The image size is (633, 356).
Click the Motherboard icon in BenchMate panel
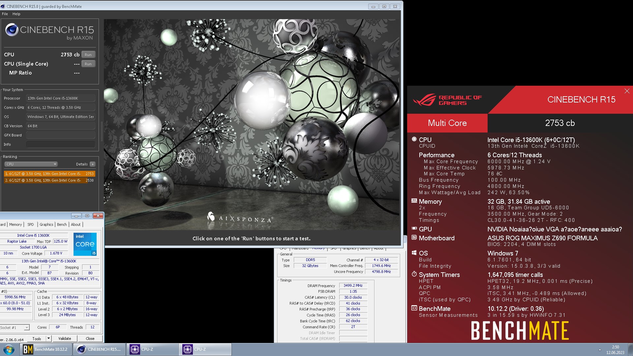pos(414,237)
